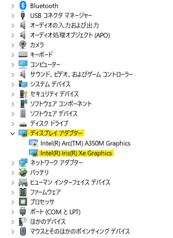
Task: Click the speaker icon for オーディオの入力および出力
Action: click(x=23, y=25)
